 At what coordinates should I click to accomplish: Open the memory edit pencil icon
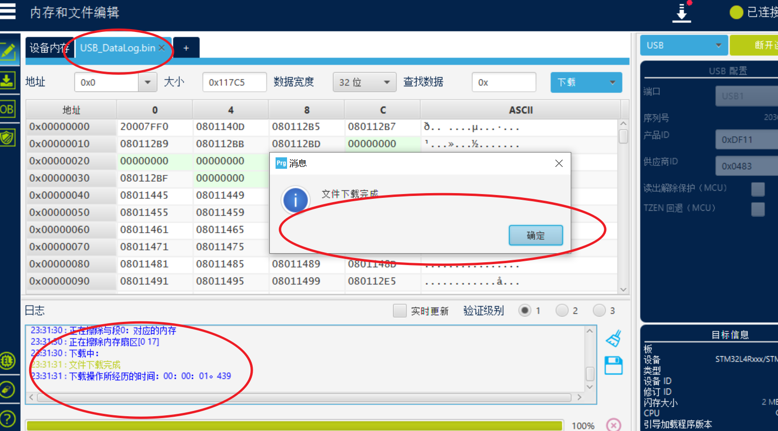pyautogui.click(x=8, y=51)
